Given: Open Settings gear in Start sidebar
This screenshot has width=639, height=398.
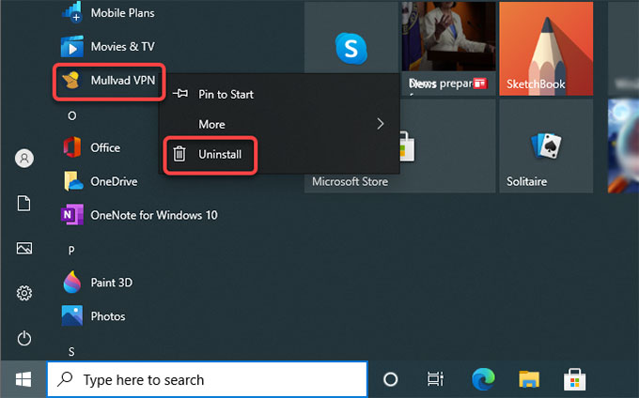Looking at the screenshot, I should click(x=24, y=293).
